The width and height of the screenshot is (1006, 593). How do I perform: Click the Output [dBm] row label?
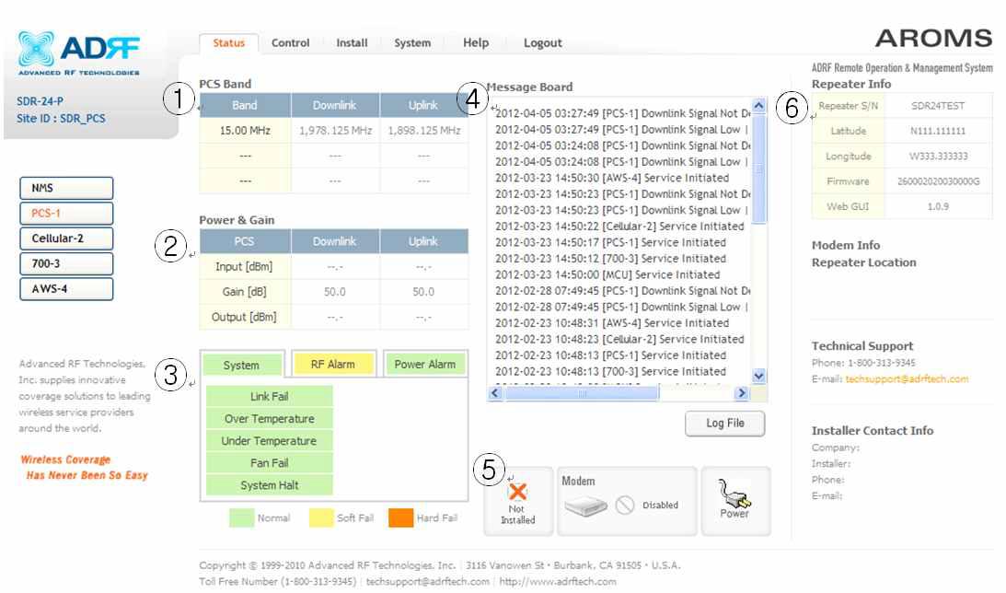point(244,317)
